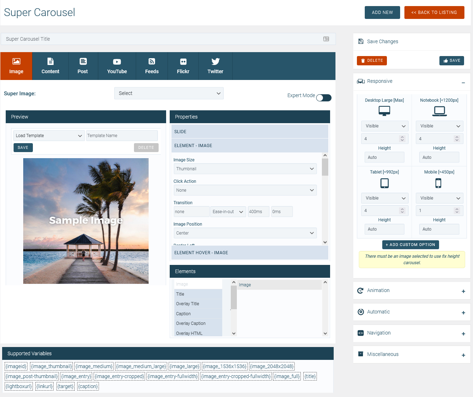Collapse the Responsive section
Screen dimensions: 473x397
pyautogui.click(x=463, y=82)
